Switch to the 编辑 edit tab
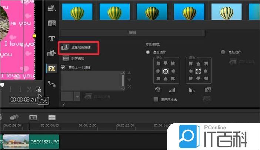The width and height of the screenshot is (260, 150). point(133,33)
